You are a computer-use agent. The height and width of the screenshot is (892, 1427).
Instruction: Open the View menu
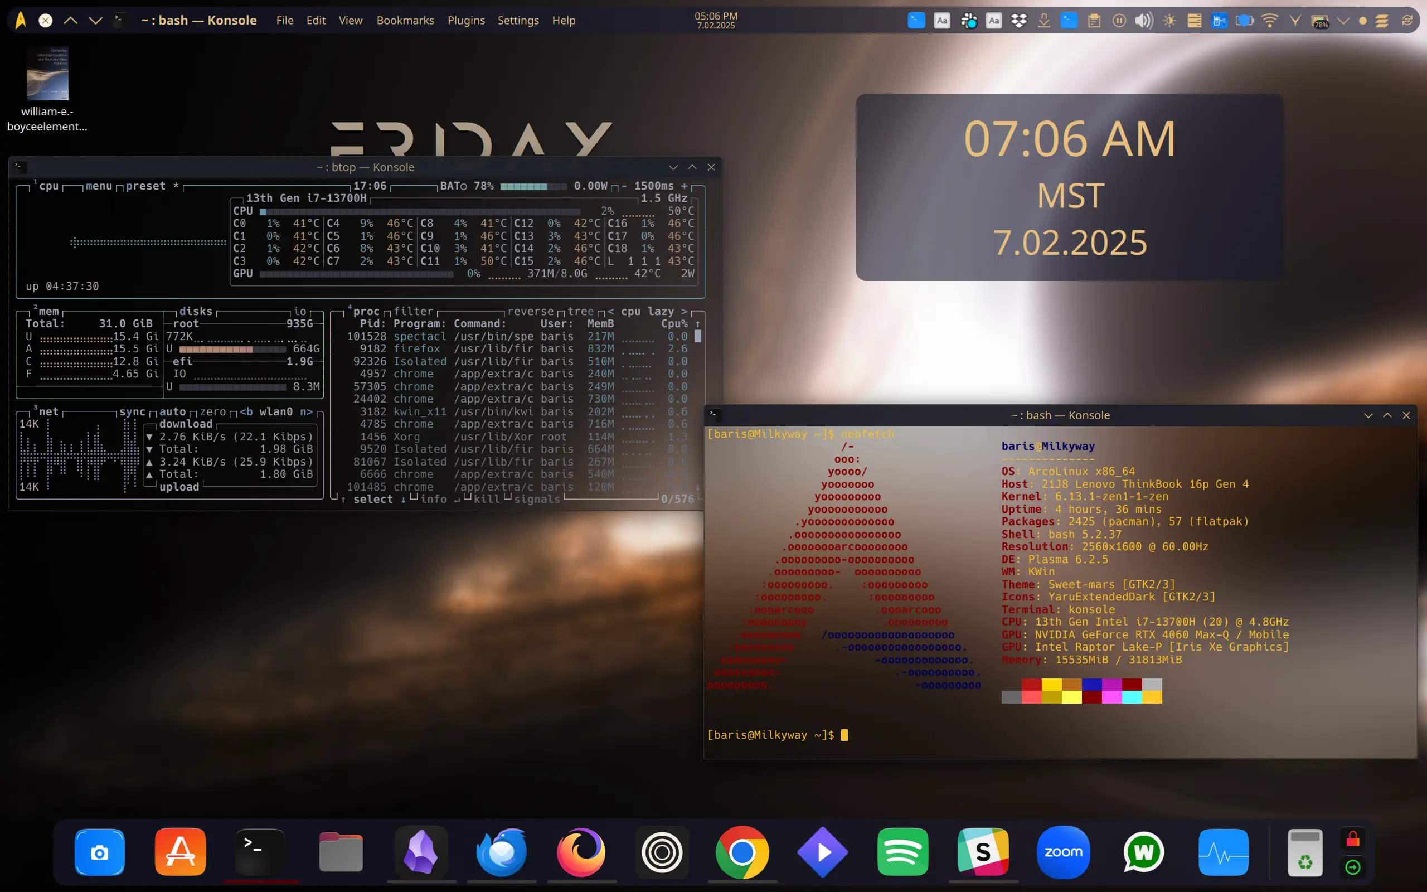click(x=350, y=20)
